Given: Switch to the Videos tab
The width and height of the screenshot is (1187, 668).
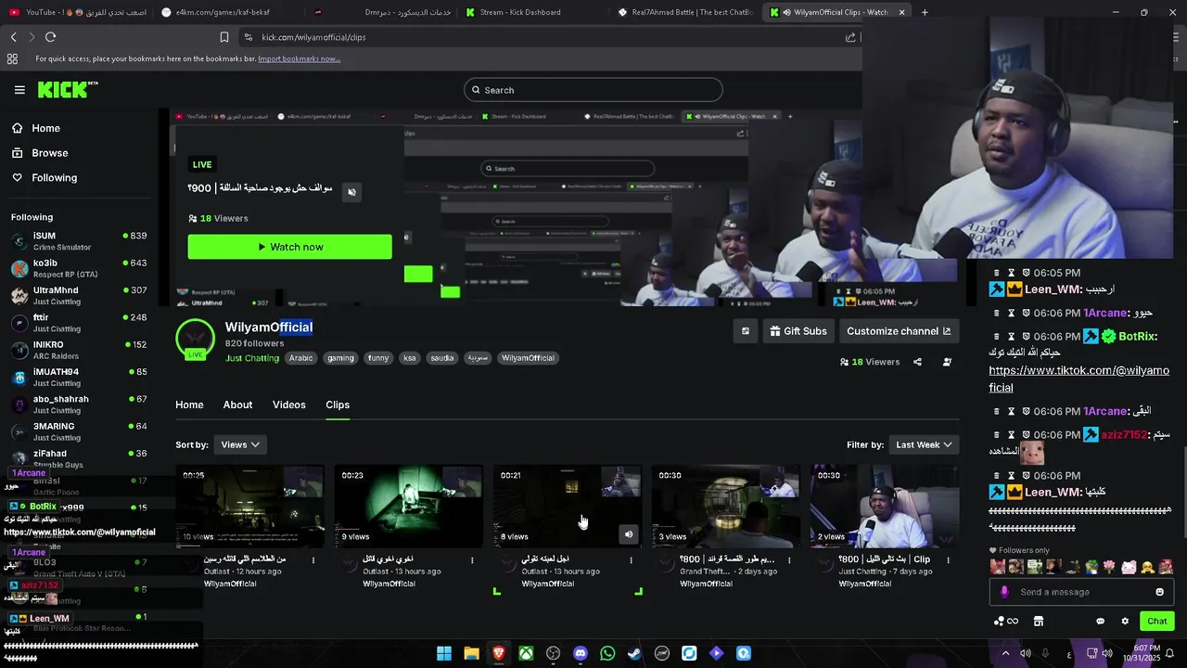Looking at the screenshot, I should (x=288, y=405).
